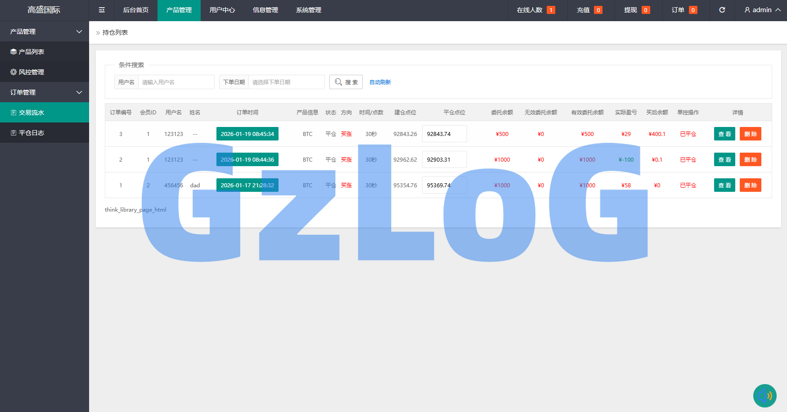Delete order 2 with 删除 button

pos(750,159)
